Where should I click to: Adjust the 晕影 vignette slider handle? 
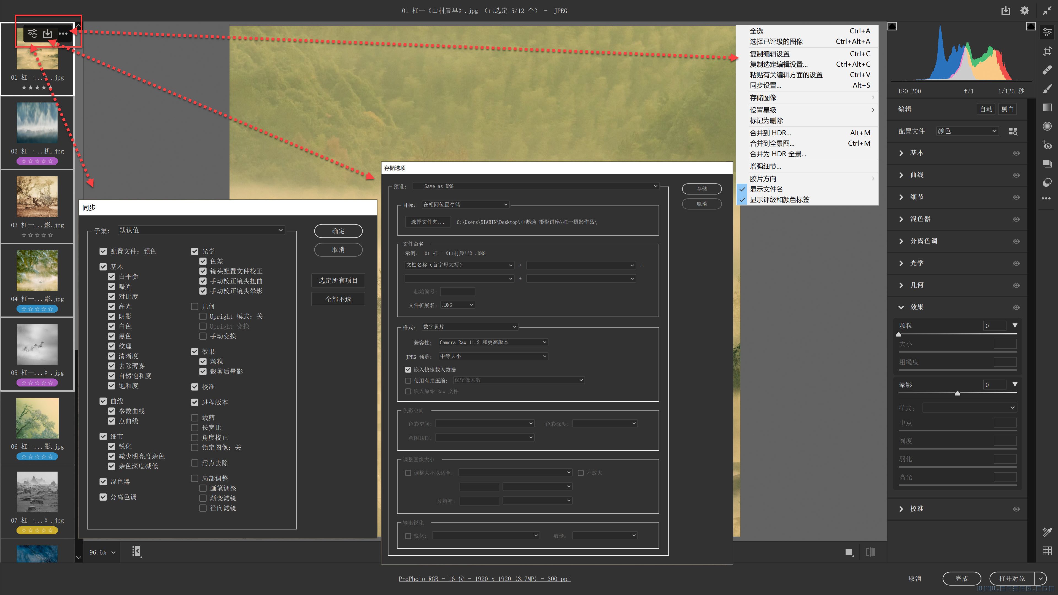coord(957,393)
